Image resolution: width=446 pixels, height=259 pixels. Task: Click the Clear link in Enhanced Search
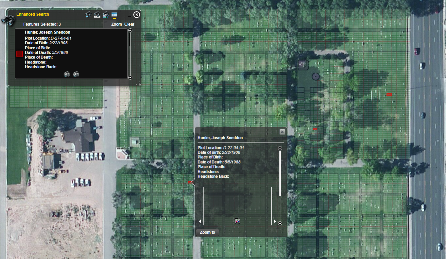129,24
